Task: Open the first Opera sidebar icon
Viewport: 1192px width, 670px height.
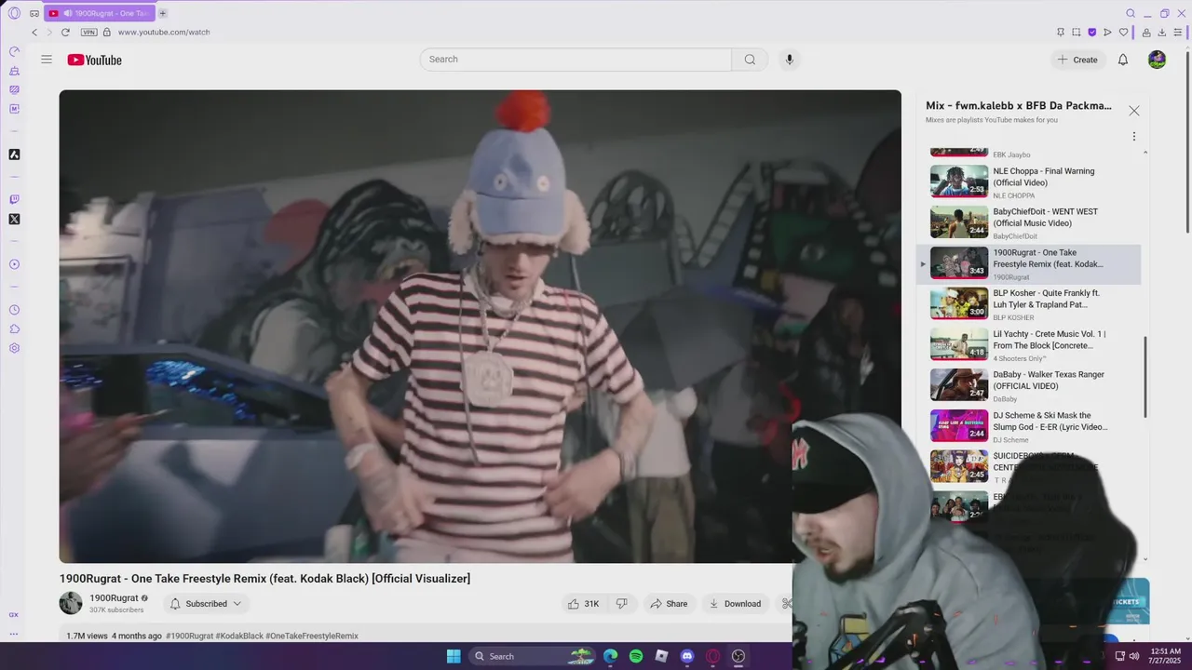Action: (x=14, y=52)
